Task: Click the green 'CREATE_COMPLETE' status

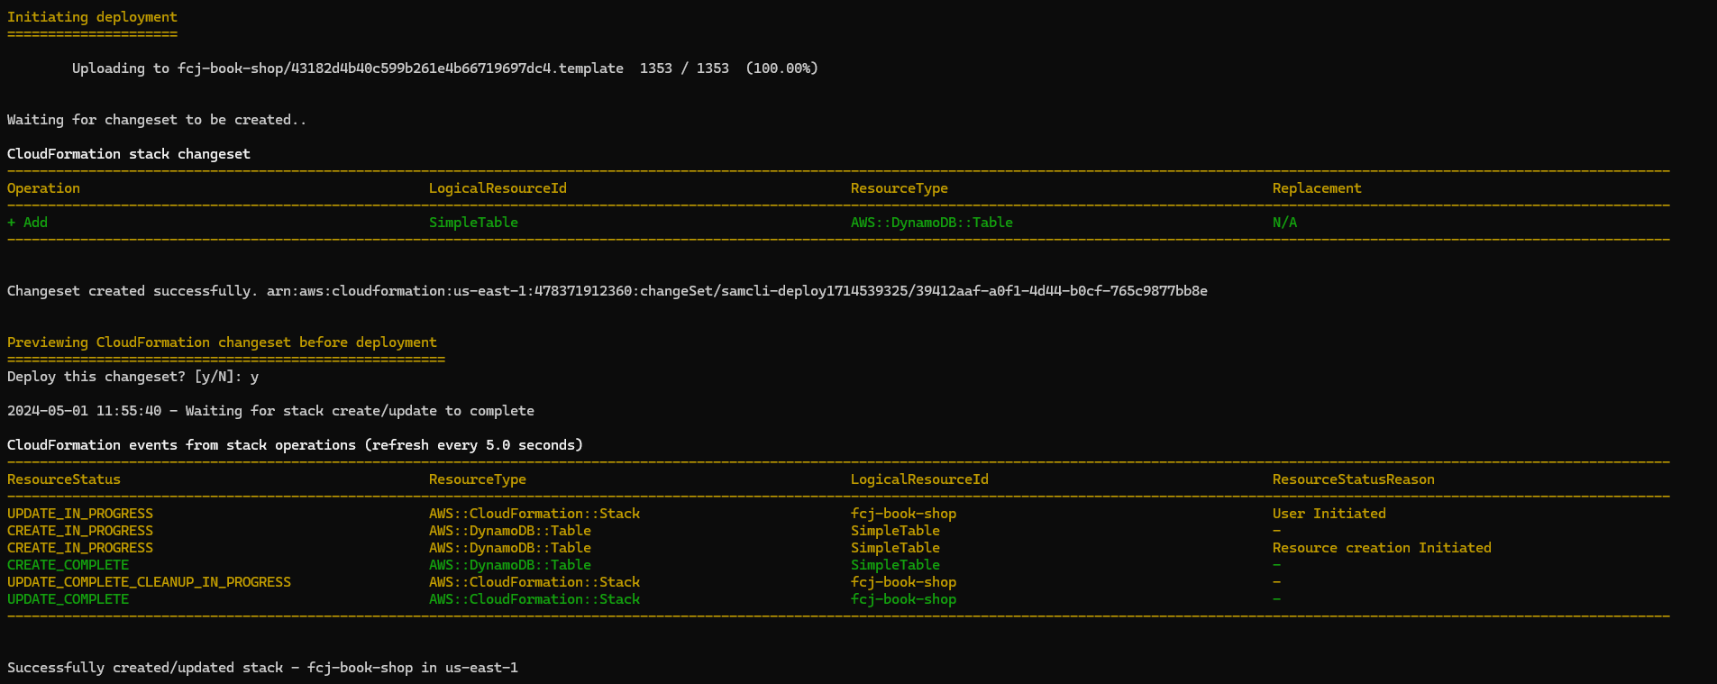Action: tap(68, 565)
